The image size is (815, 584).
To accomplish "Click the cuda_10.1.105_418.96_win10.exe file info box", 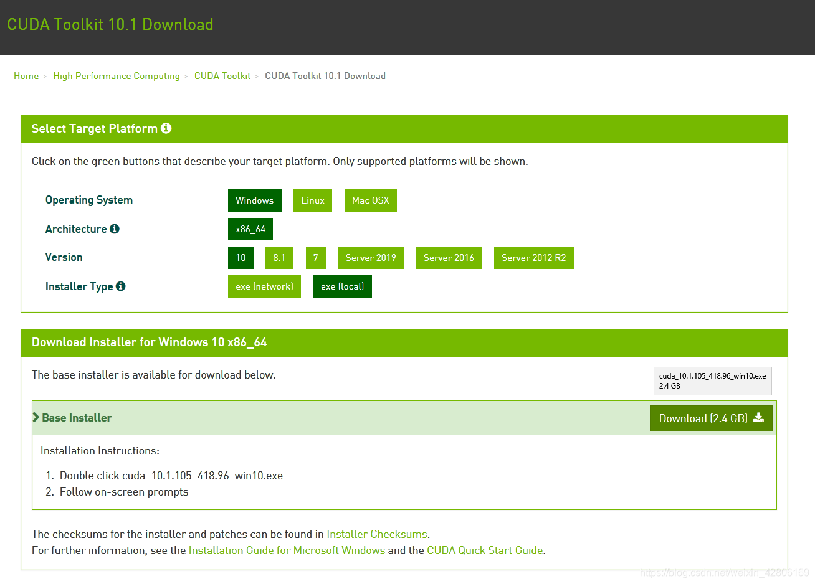I will pos(712,380).
